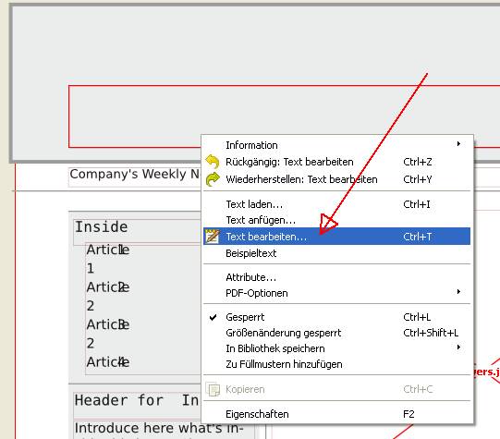Click the greyed-out Kopieren copy icon
The height and width of the screenshot is (439, 500).
[x=213, y=389]
